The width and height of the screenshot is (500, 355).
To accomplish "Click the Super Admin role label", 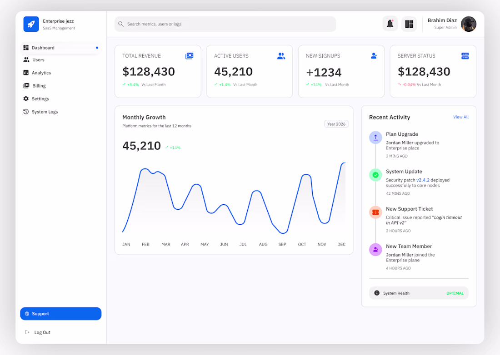I will [445, 28].
